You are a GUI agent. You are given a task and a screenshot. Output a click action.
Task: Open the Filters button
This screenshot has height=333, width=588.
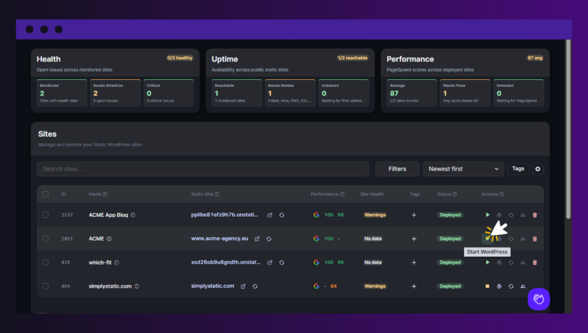pyautogui.click(x=397, y=169)
